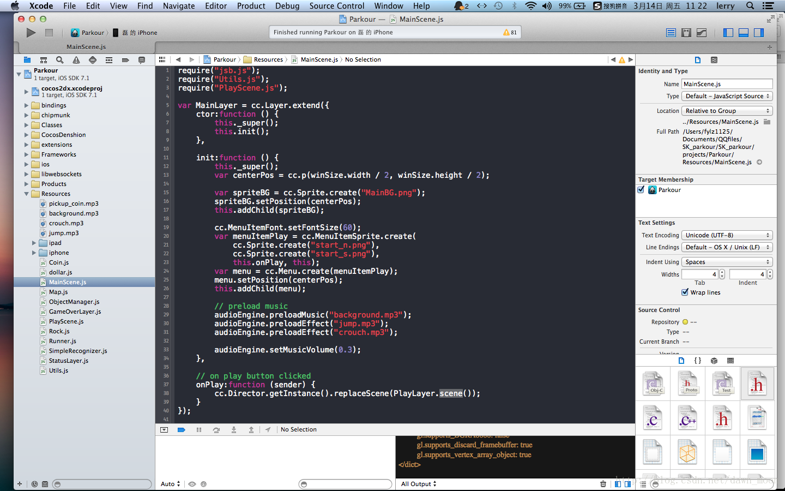Show the File inspector tab icon
Screen dimensions: 785x491
click(698, 60)
